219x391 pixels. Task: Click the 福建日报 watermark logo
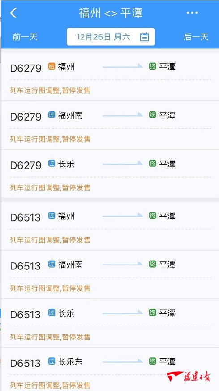pos(189,376)
